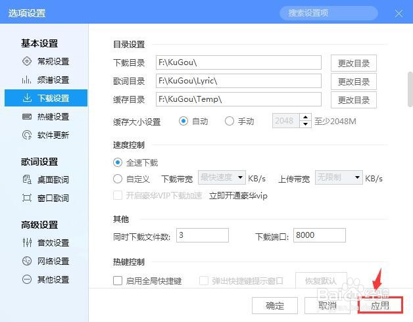Go to 其他设置 page
Image resolution: width=413 pixels, height=322 pixels.
[x=46, y=279]
